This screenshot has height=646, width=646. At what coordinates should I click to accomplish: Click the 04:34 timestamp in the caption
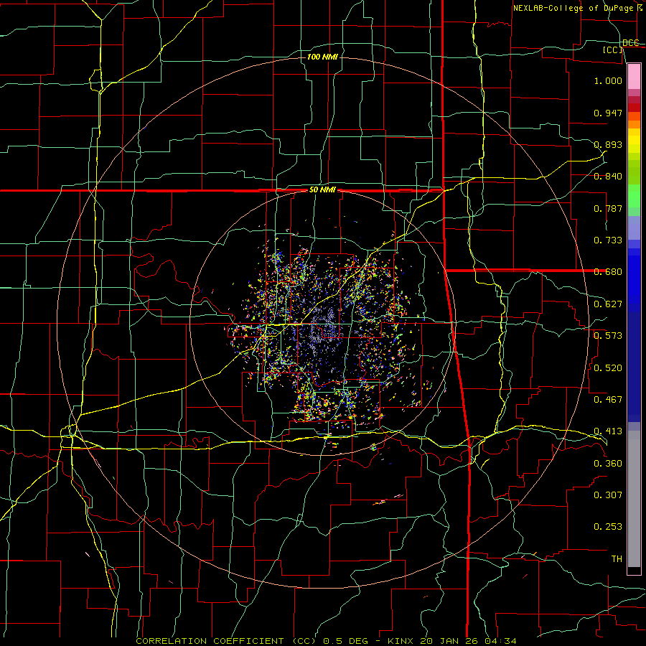click(502, 641)
